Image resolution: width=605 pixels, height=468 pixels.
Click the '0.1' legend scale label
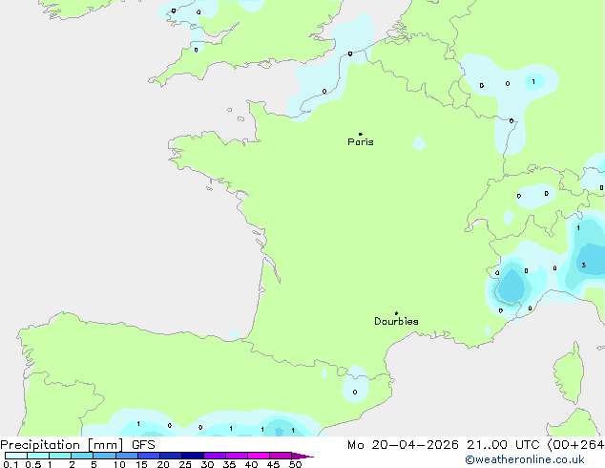pyautogui.click(x=10, y=464)
